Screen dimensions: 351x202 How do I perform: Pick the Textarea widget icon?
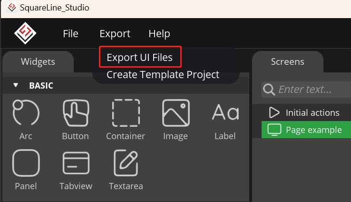tap(126, 163)
